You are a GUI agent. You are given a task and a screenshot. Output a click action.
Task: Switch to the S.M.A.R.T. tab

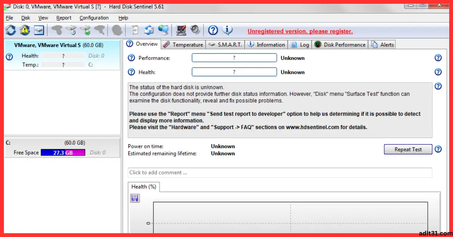(x=225, y=45)
